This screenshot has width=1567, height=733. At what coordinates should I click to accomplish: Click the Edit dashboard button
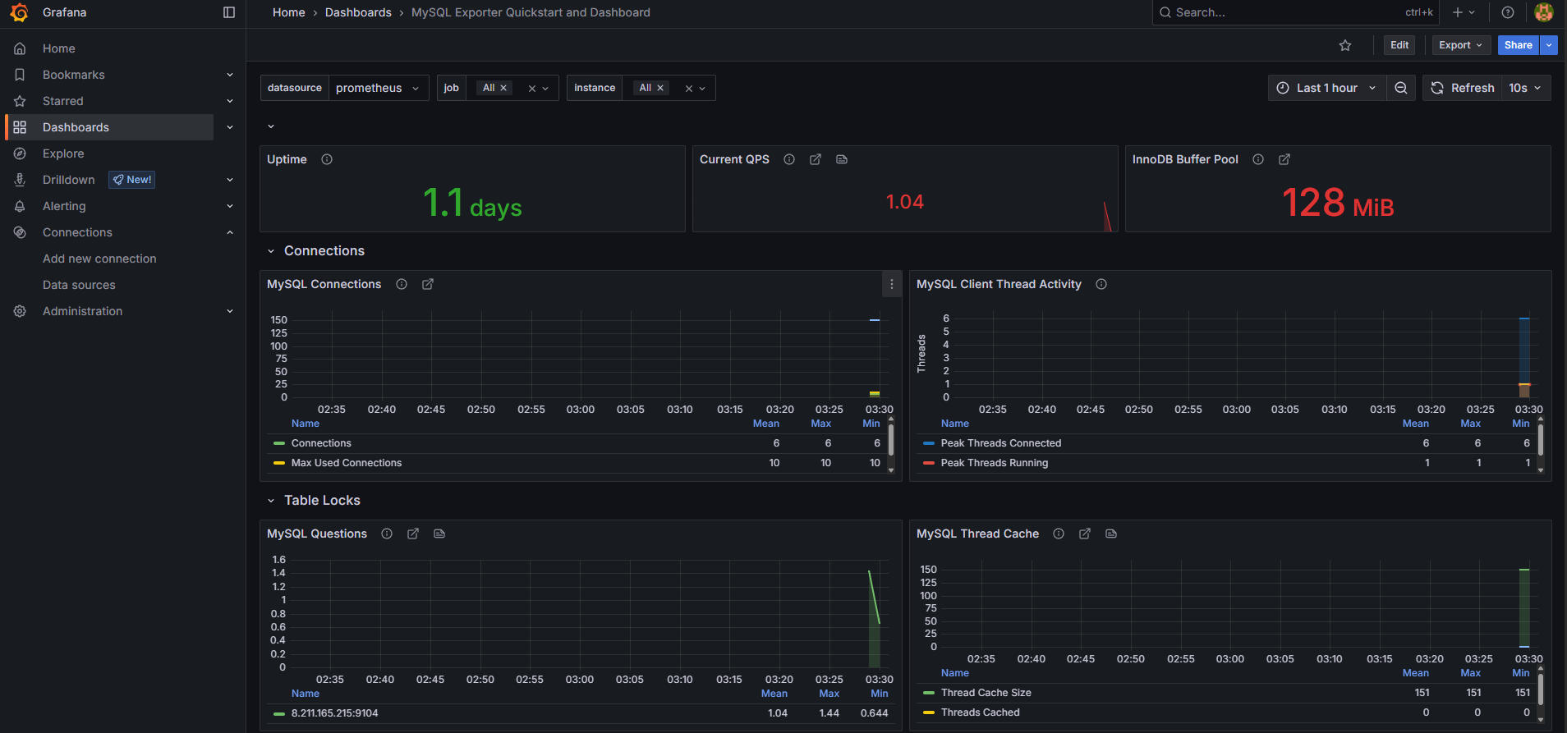coord(1399,45)
